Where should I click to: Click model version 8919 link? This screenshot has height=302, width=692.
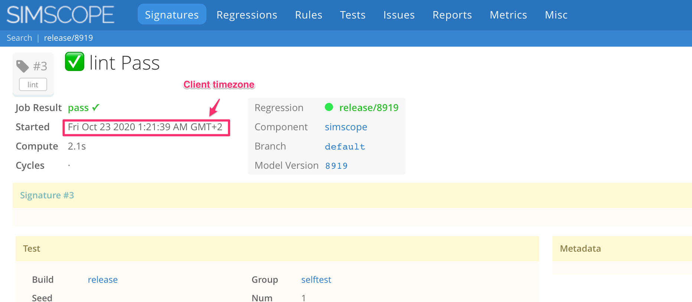336,166
